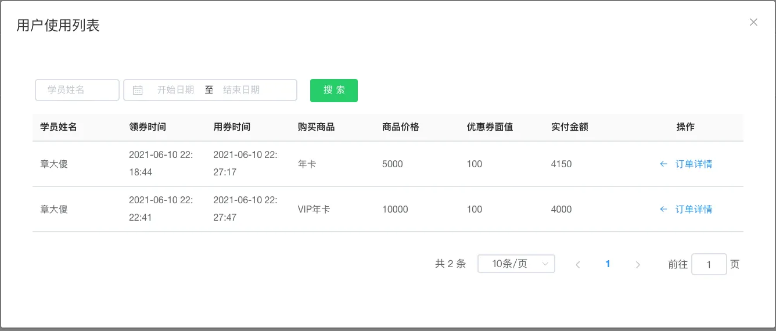Click the 领券时间 column header
Screen dimensions: 776x331
click(x=148, y=127)
